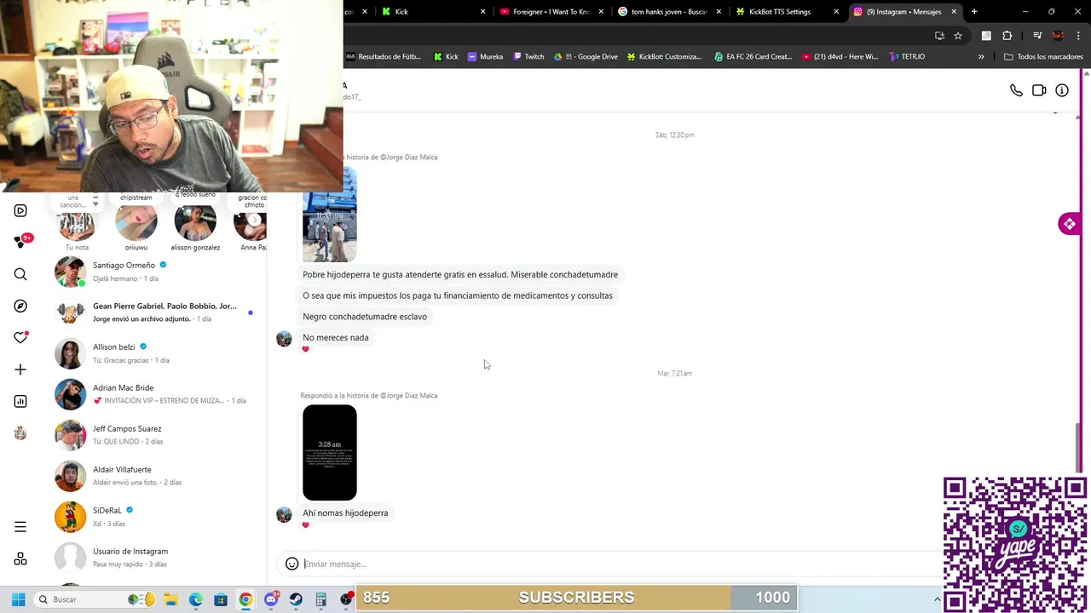Open chat with Usuario de Instagram
This screenshot has height=613, width=1091.
(x=159, y=558)
